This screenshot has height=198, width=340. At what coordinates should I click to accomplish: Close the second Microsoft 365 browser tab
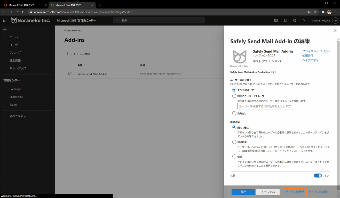[92, 5]
